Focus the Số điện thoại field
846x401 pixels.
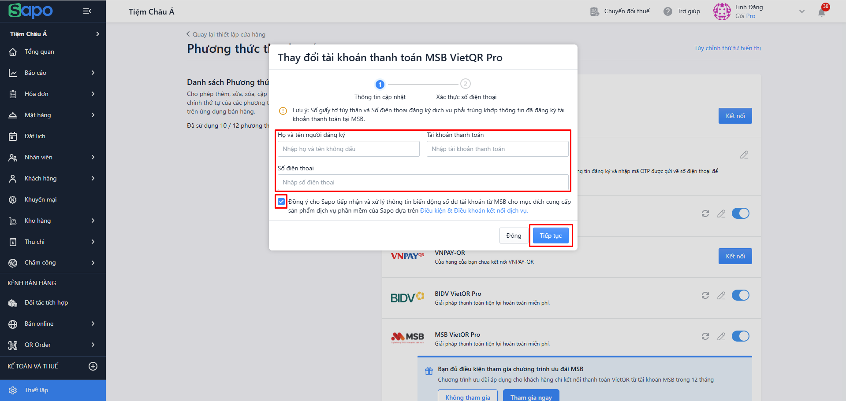click(423, 182)
